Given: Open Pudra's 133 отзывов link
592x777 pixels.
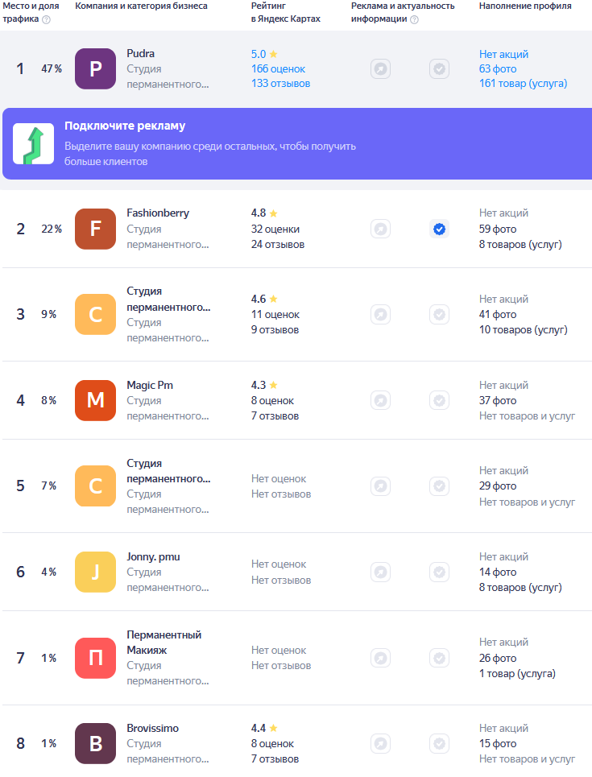Looking at the screenshot, I should (280, 83).
